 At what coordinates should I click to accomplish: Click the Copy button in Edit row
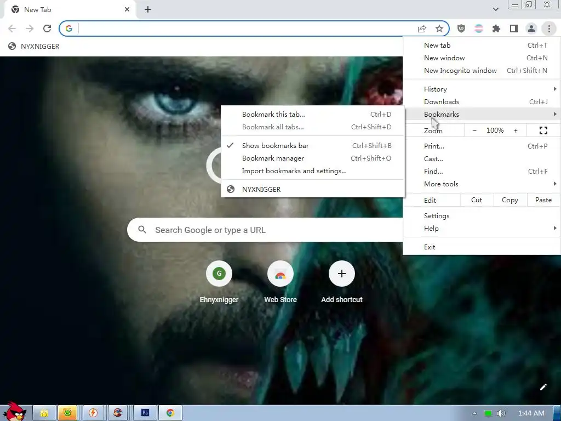(510, 200)
